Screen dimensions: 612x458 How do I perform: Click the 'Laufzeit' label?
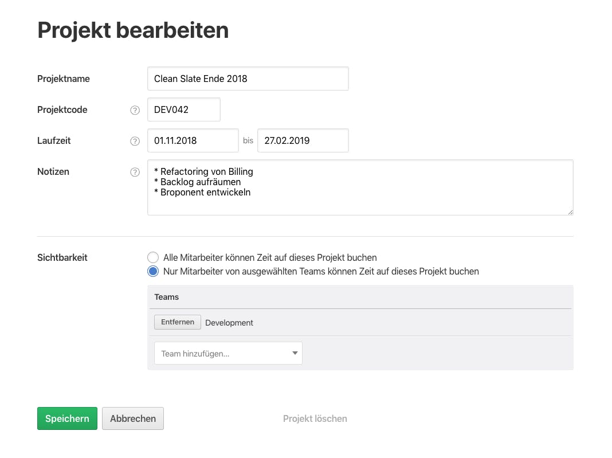point(54,140)
